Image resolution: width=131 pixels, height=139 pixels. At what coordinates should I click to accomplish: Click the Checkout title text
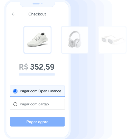click(x=37, y=14)
